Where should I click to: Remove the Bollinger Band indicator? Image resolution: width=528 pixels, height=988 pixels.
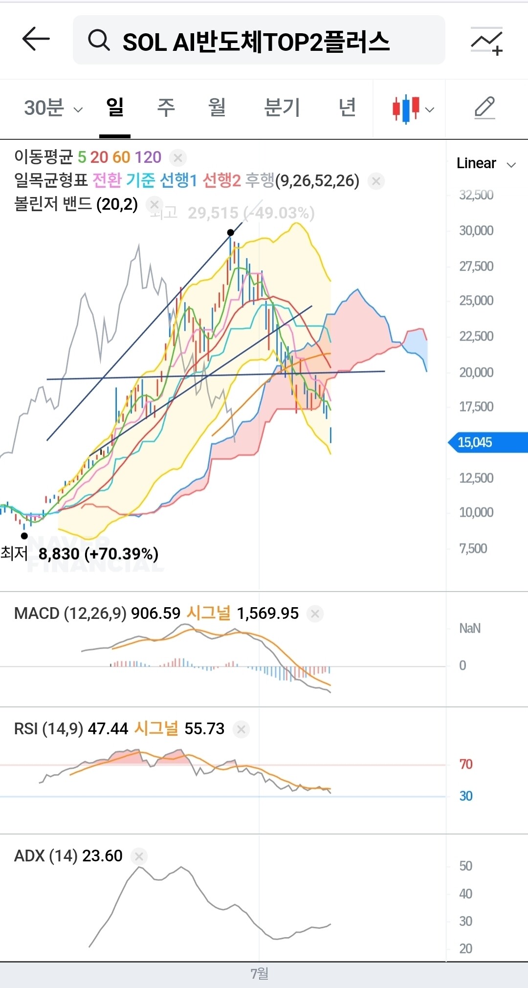(x=154, y=204)
